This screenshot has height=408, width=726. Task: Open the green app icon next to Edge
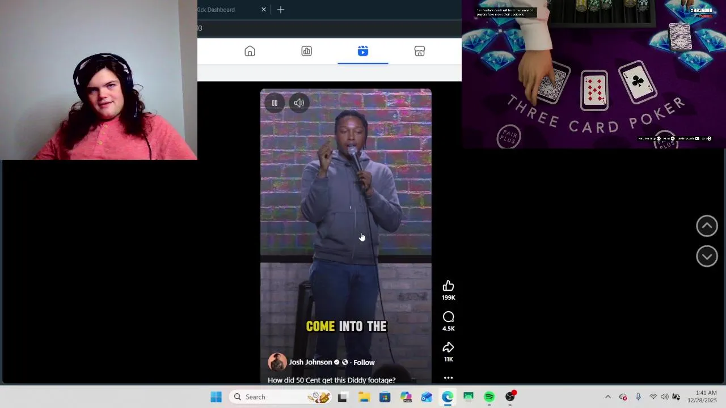(x=468, y=397)
